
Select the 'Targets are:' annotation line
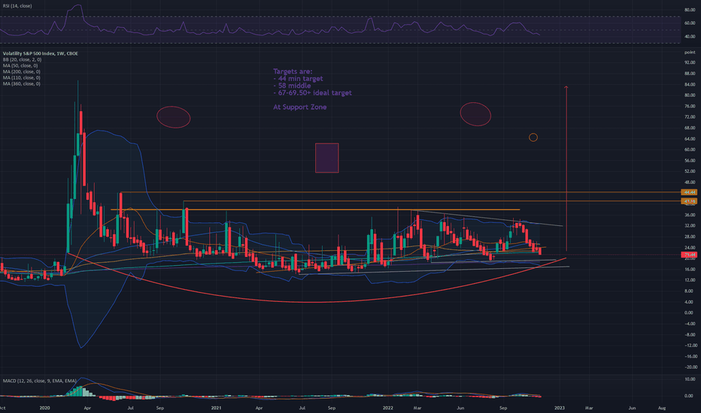pos(293,71)
